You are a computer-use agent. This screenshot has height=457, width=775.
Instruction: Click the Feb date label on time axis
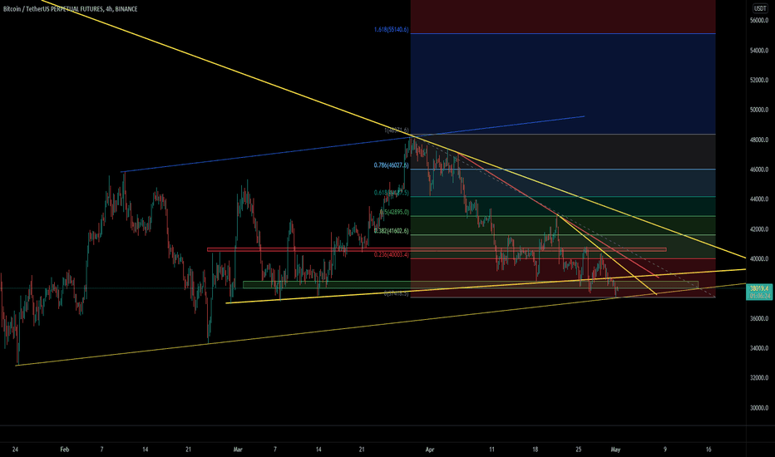[64, 450]
